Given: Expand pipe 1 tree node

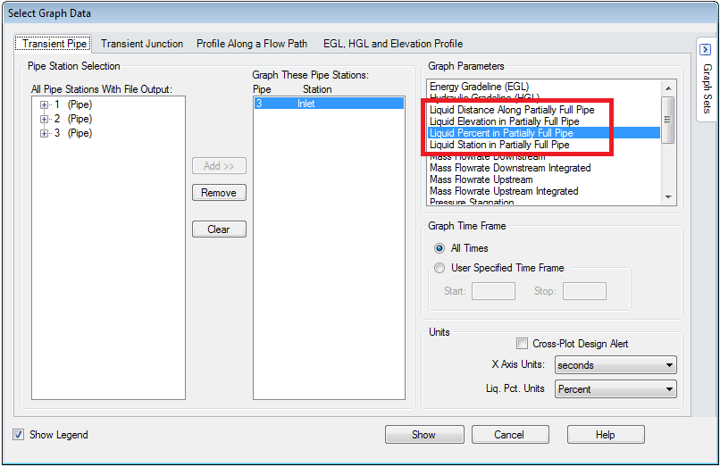Looking at the screenshot, I should pyautogui.click(x=44, y=104).
